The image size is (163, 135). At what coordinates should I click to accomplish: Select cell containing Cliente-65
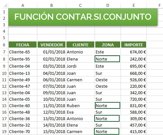(23, 52)
